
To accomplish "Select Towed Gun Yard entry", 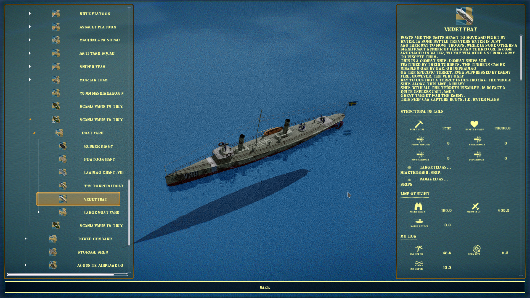I will (95, 239).
